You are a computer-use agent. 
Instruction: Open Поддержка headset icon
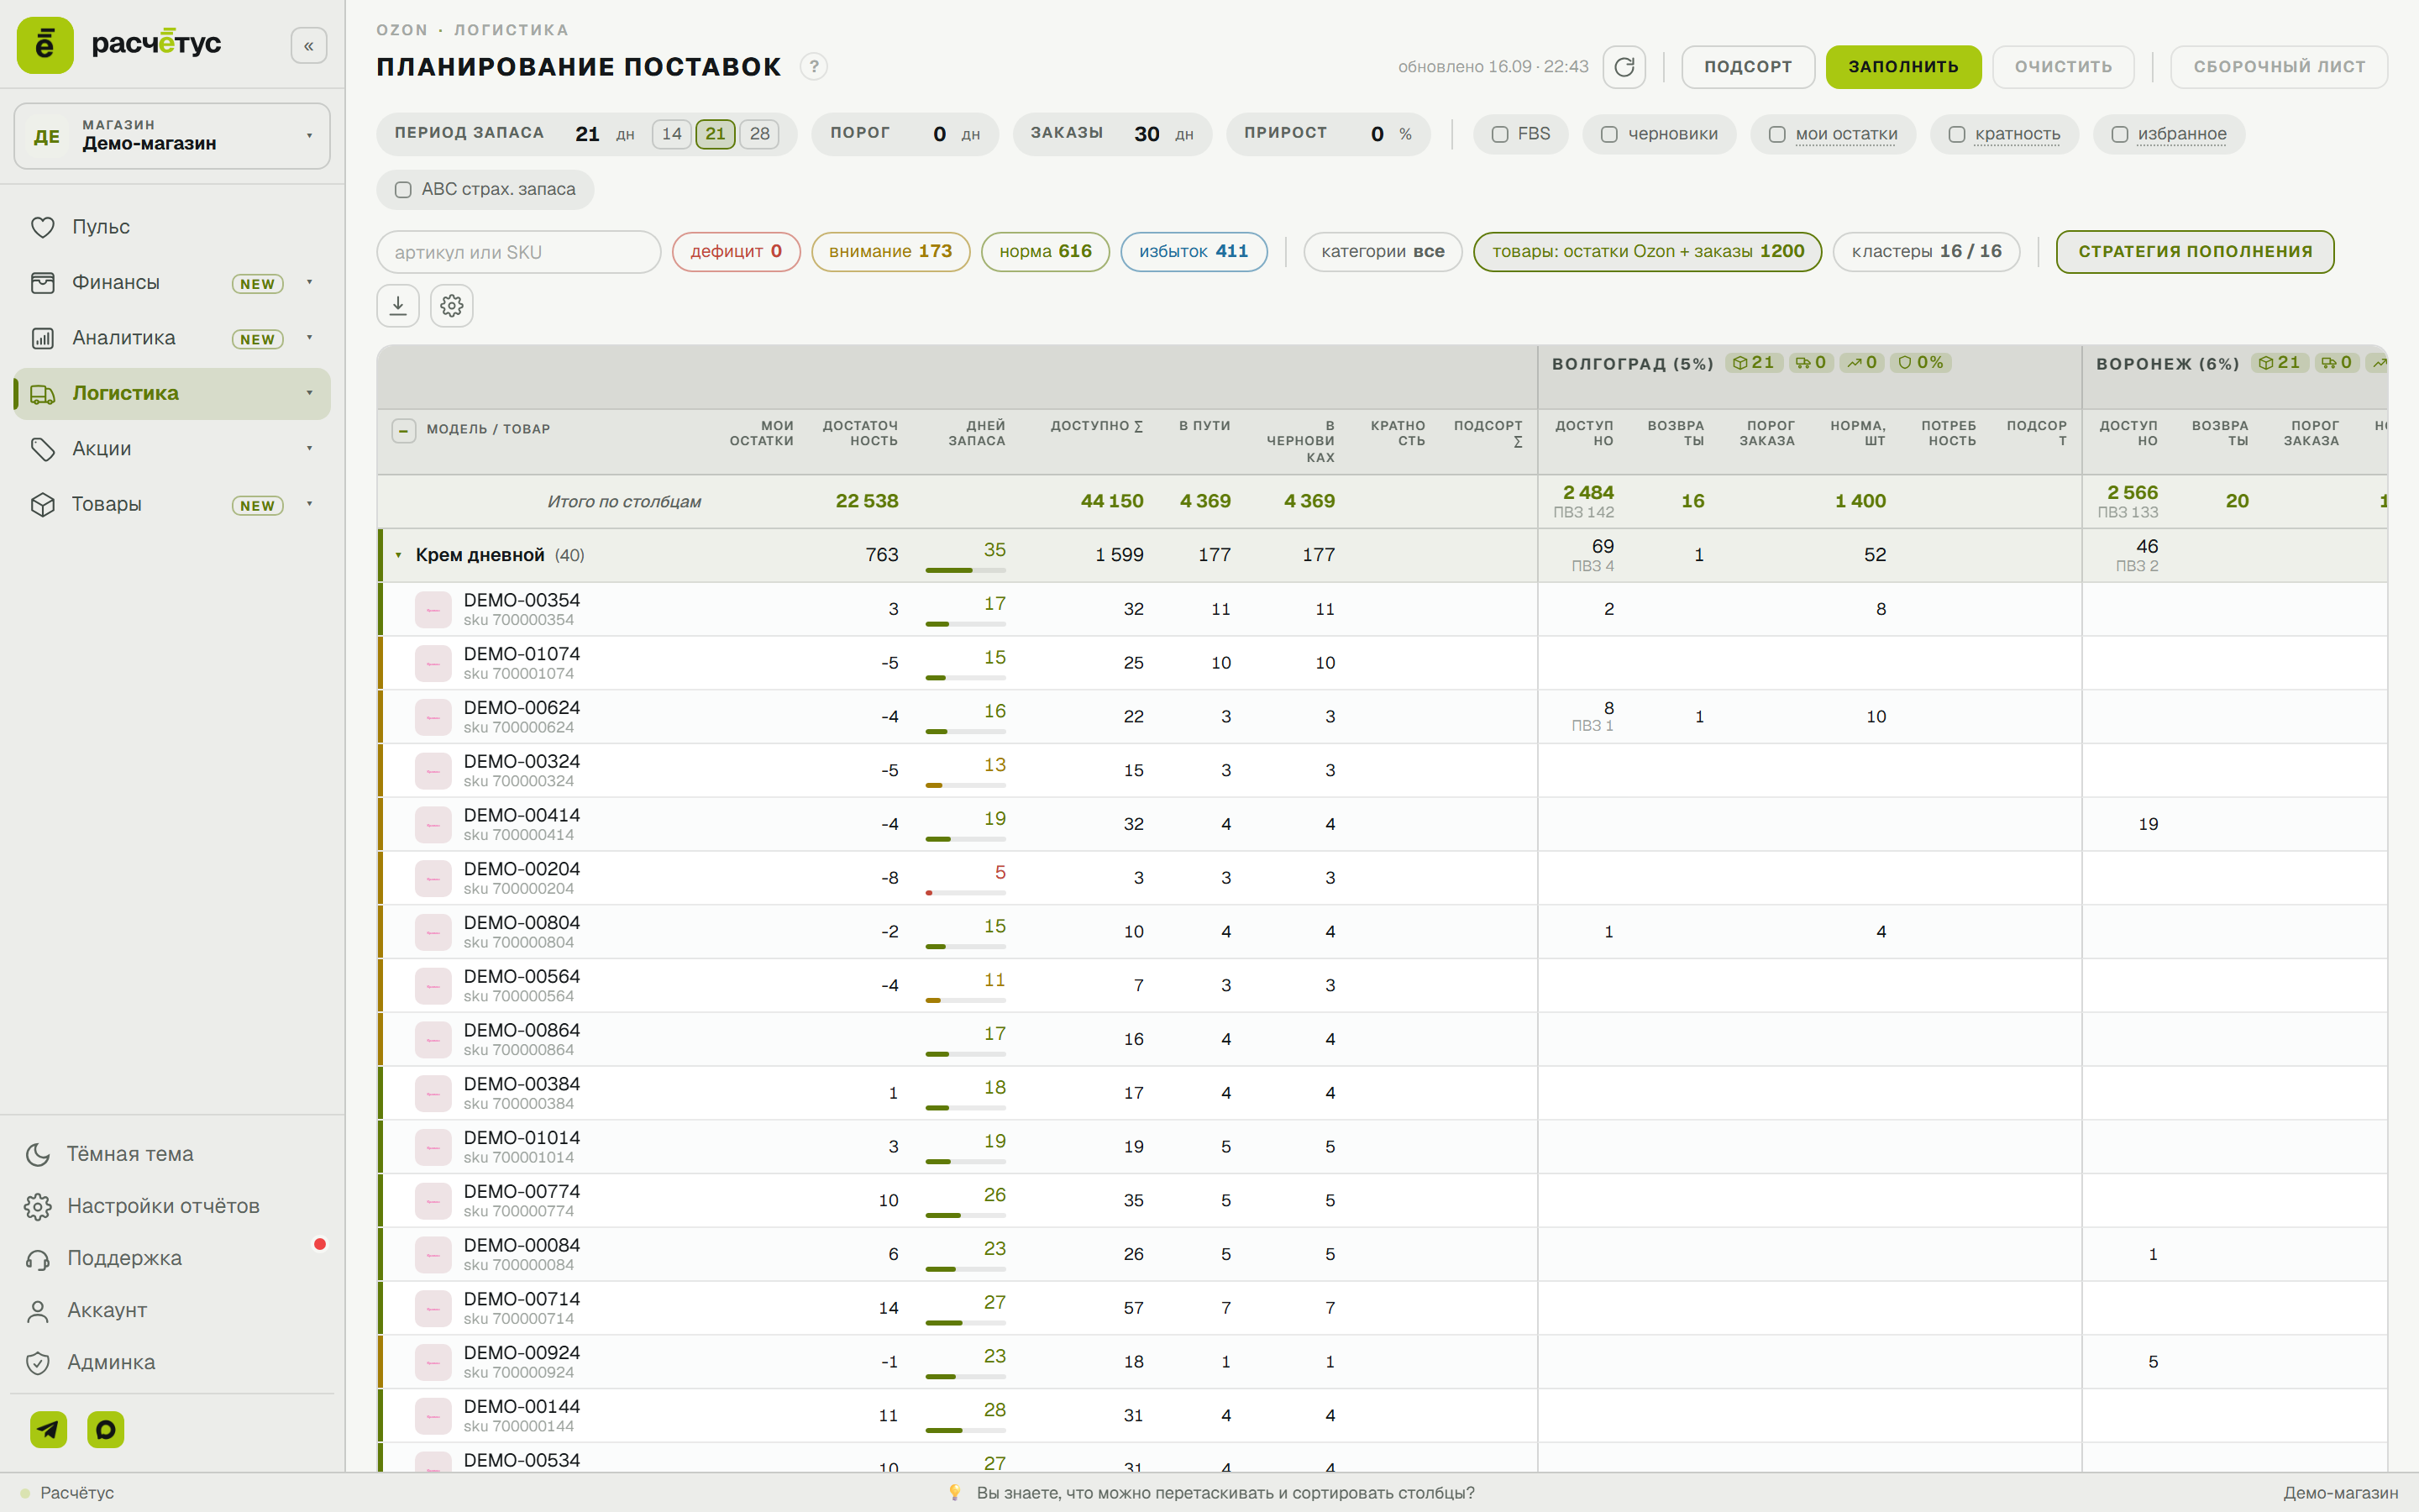[x=38, y=1259]
